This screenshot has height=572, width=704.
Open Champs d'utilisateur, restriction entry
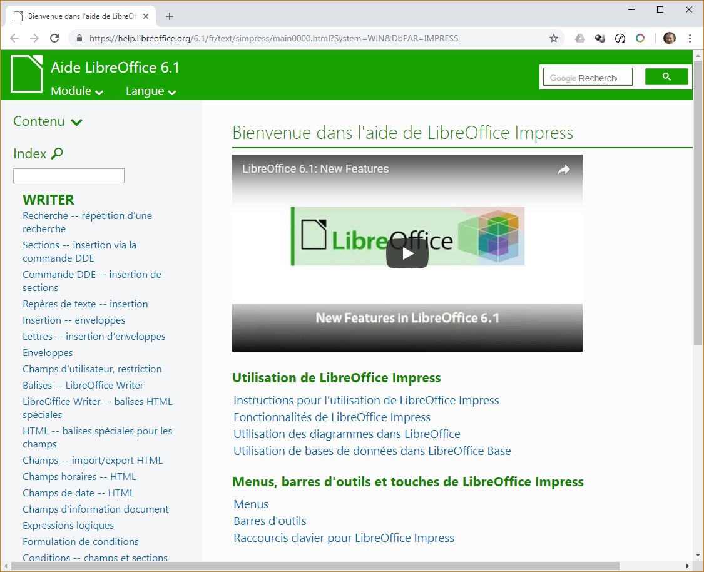92,369
